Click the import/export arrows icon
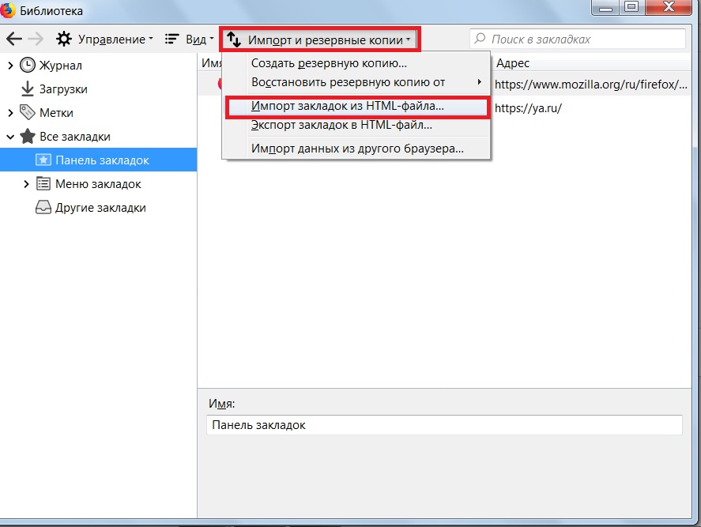Screen dimensions: 701x527 point(234,40)
